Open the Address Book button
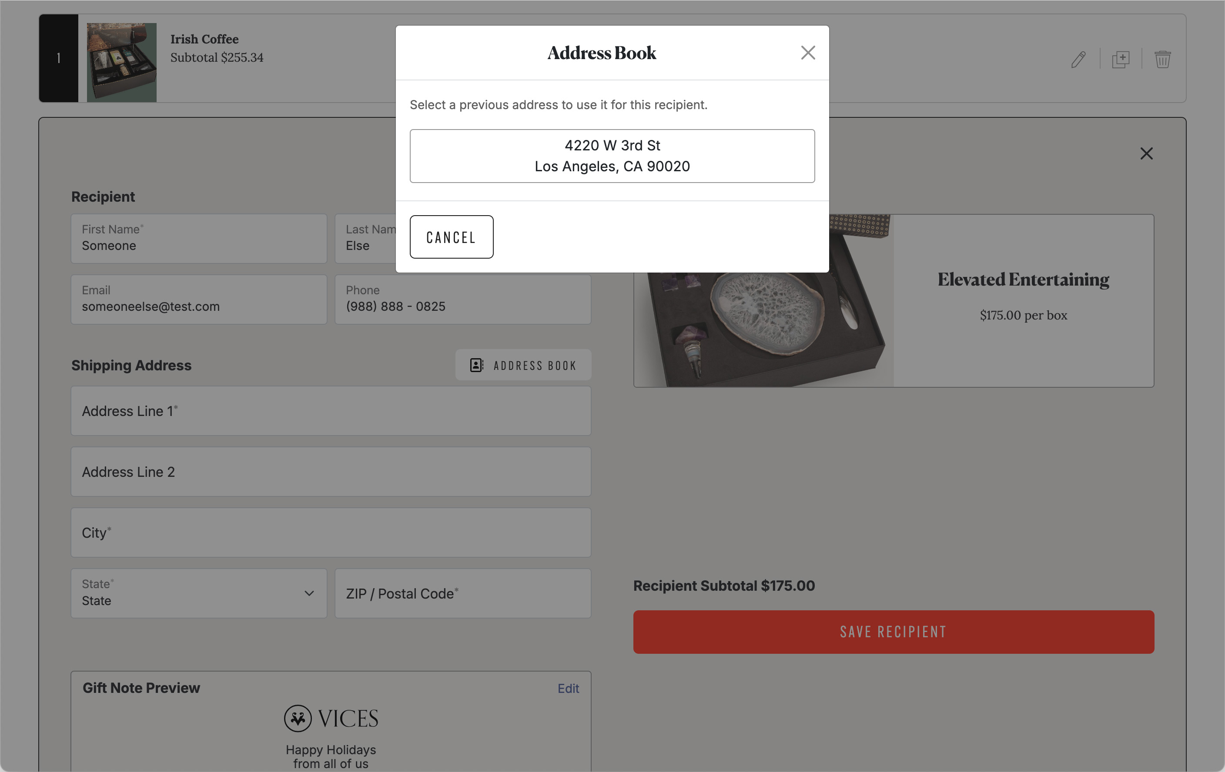Viewport: 1225px width, 772px height. point(523,365)
